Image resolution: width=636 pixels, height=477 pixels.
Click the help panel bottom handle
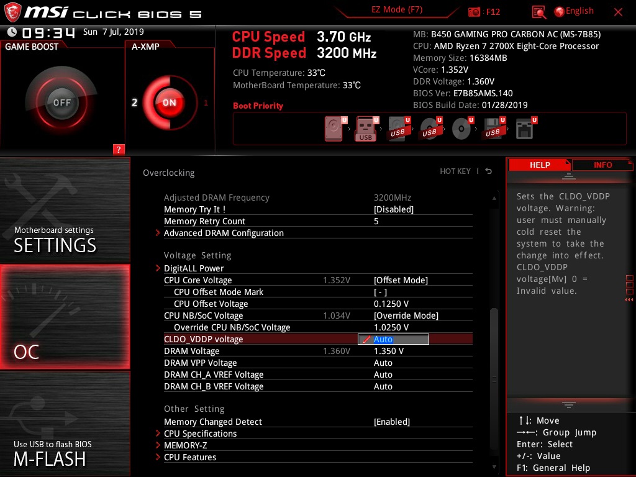[569, 405]
